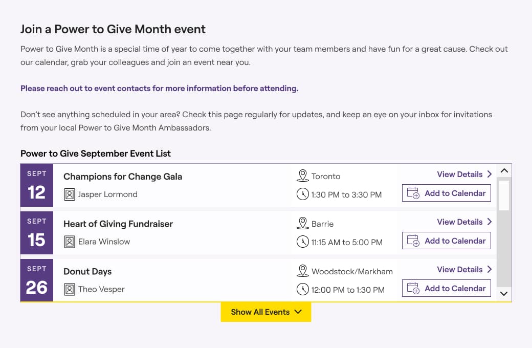View details for Heart of Giving Fundraiser
532x348 pixels.
coord(464,222)
